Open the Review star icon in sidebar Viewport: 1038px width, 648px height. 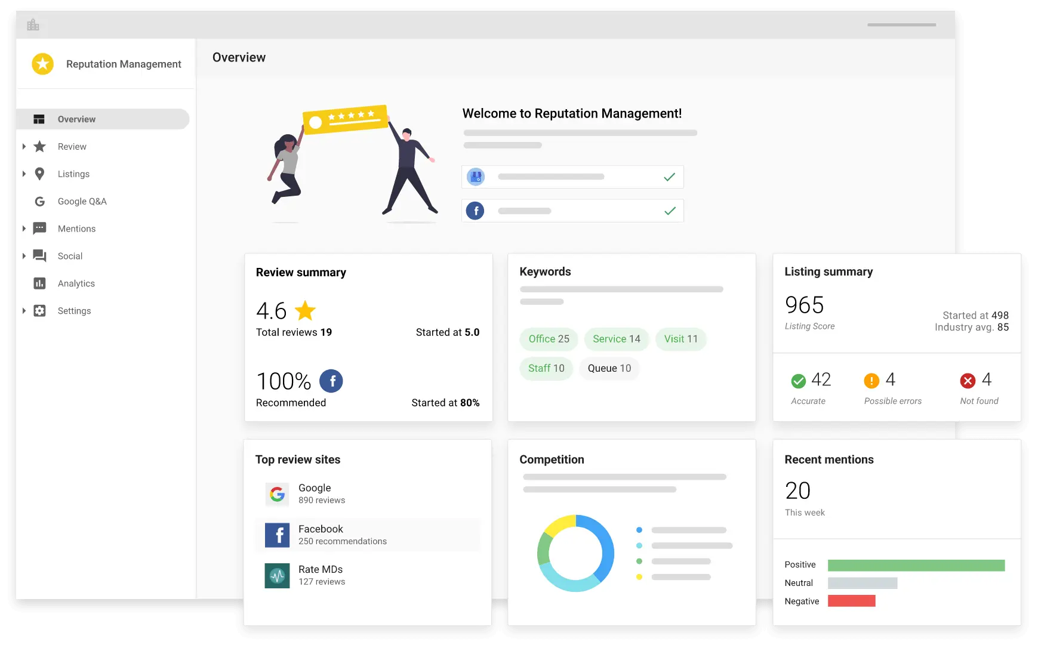[39, 146]
